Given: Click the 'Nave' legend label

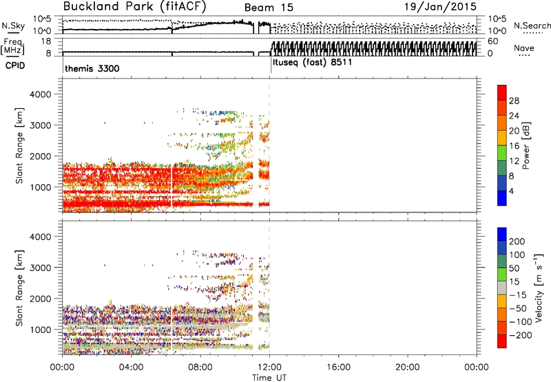Looking at the screenshot, I should 524,48.
